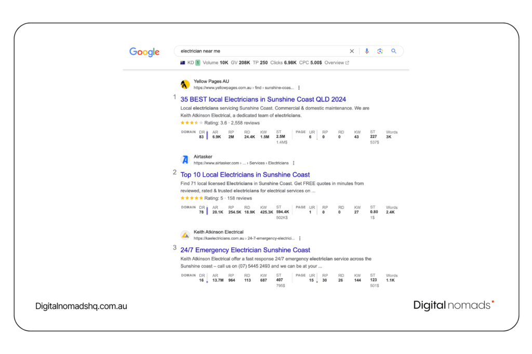
Task: Click the magnifying glass search icon
Action: [394, 51]
